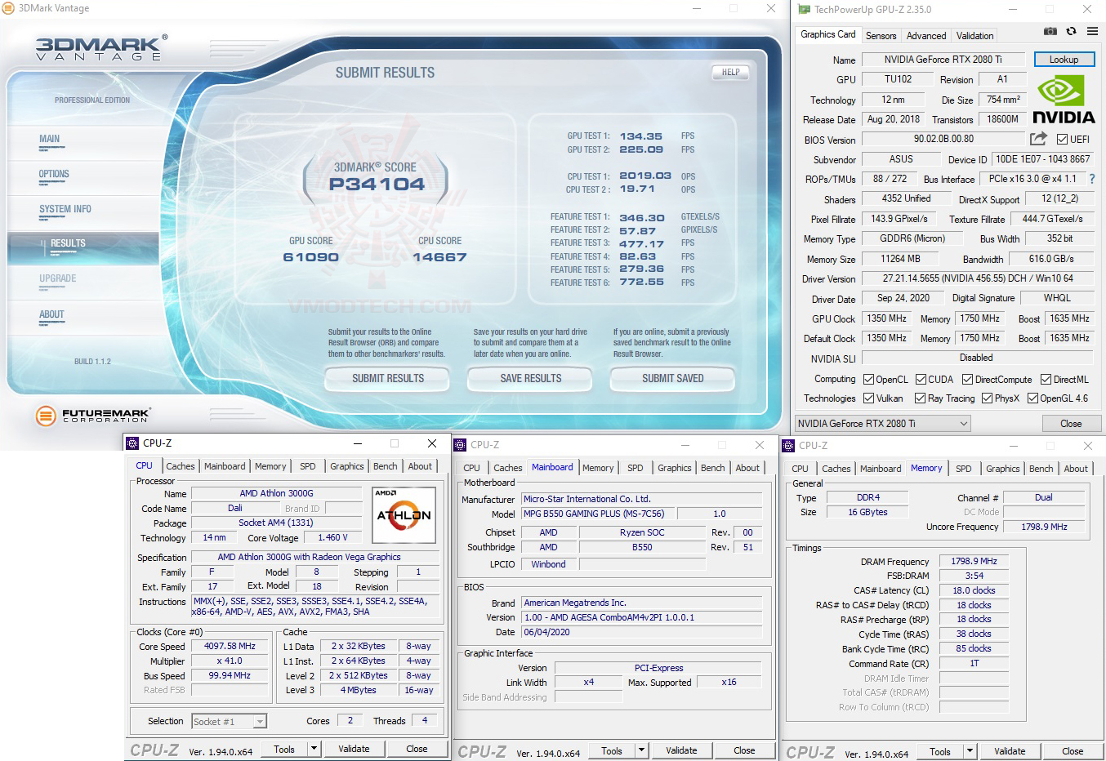The image size is (1106, 761).
Task: Toggle the UEFI checkbox
Action: click(x=1062, y=140)
